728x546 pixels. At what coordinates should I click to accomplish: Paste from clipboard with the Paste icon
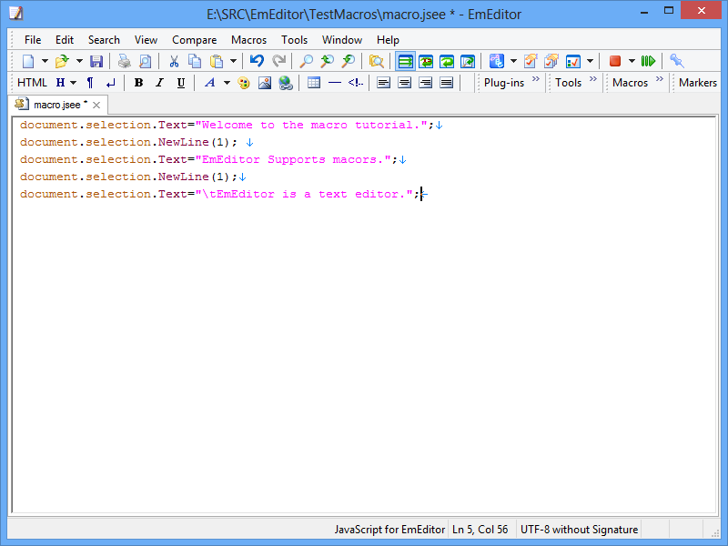point(217,61)
